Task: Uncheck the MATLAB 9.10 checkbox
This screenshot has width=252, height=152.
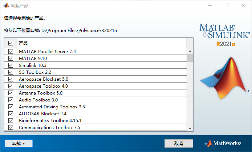Action: [11, 58]
